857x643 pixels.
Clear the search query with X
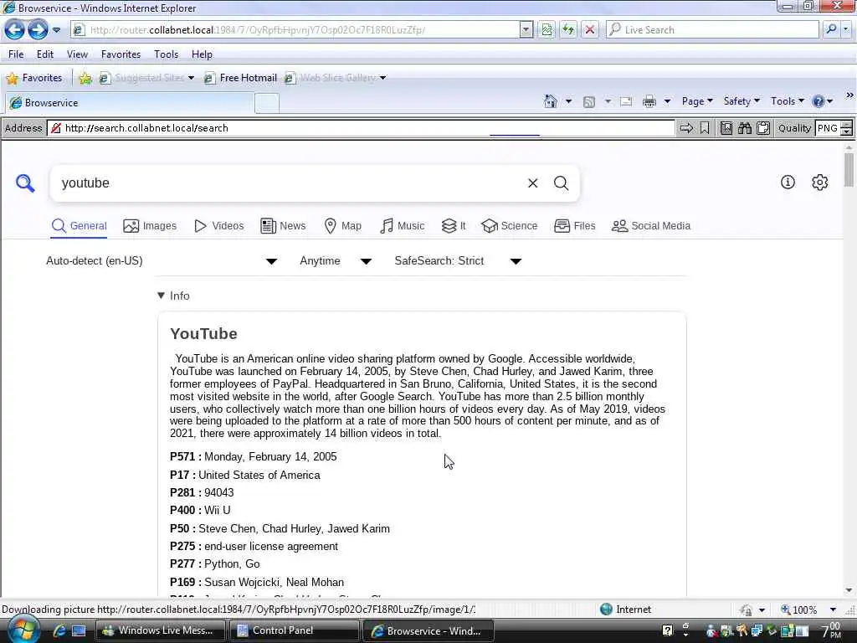pos(533,183)
